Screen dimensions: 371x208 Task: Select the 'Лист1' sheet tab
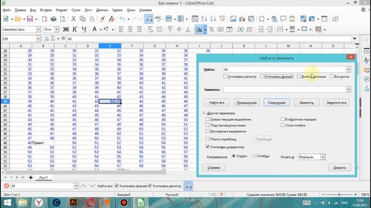click(43, 177)
